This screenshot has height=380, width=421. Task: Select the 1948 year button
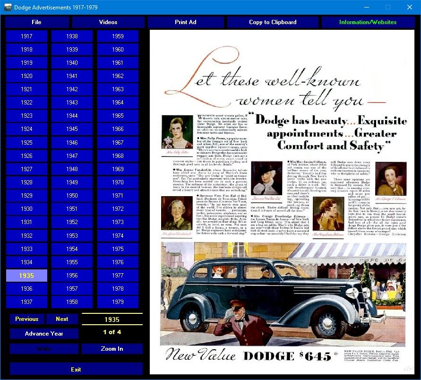click(72, 169)
